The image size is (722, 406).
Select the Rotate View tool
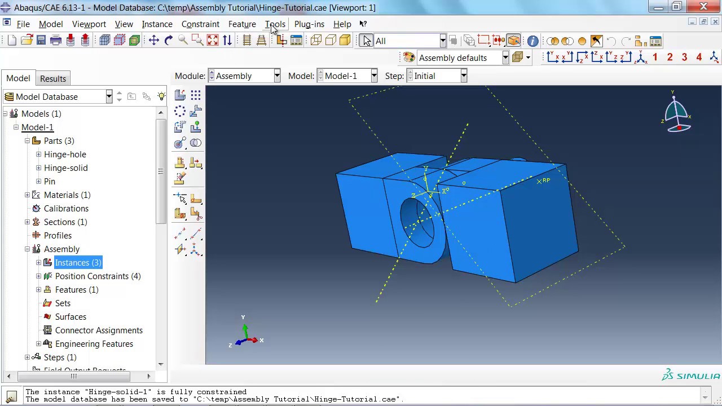tap(168, 40)
